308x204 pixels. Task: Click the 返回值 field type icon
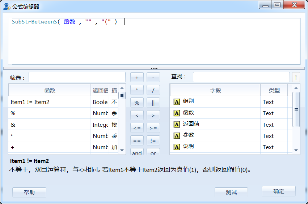pos(177,125)
